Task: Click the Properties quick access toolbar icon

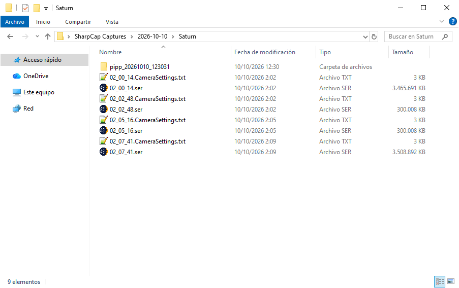Action: pos(25,8)
